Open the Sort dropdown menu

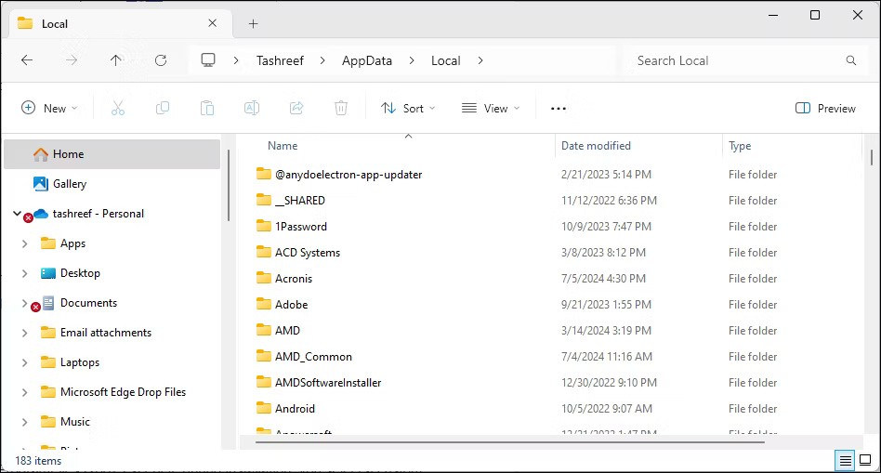pyautogui.click(x=408, y=108)
